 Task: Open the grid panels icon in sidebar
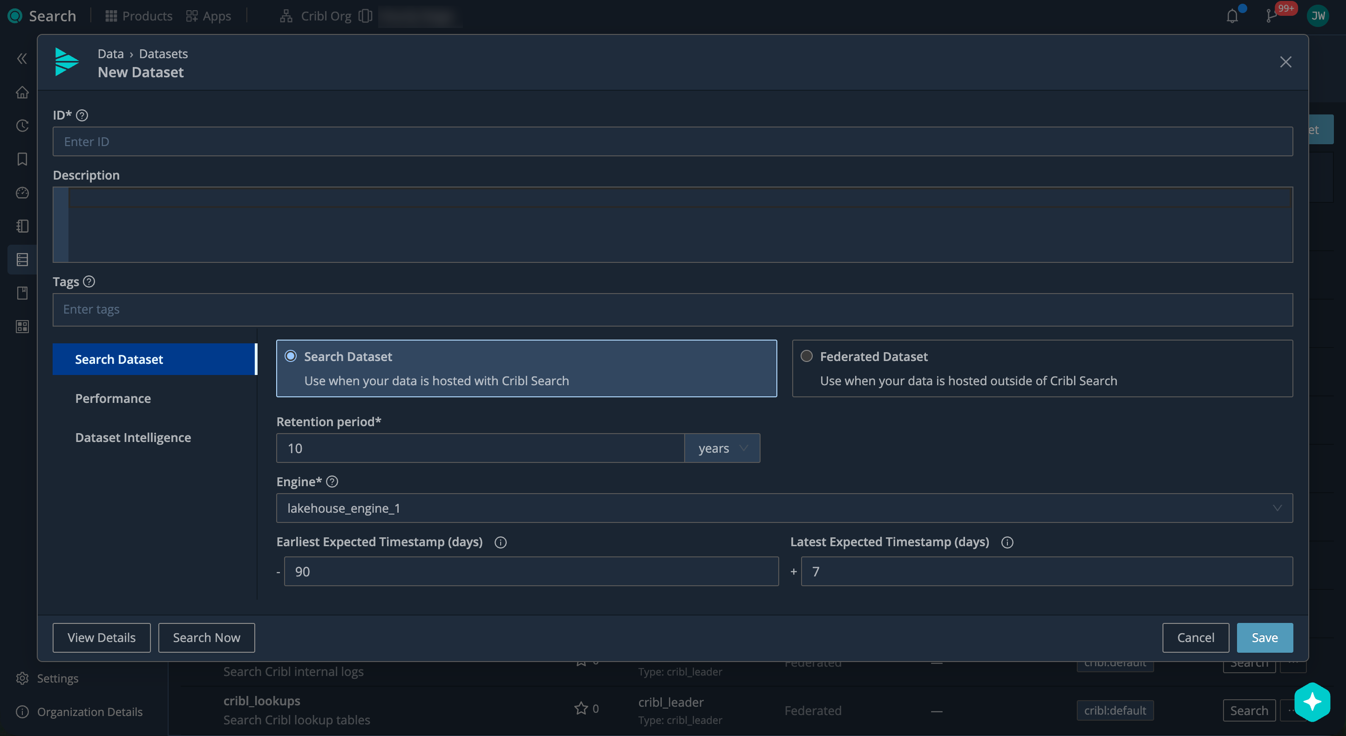coord(22,326)
